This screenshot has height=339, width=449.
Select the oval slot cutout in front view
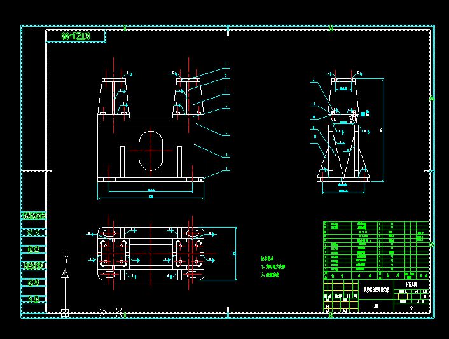coord(151,151)
